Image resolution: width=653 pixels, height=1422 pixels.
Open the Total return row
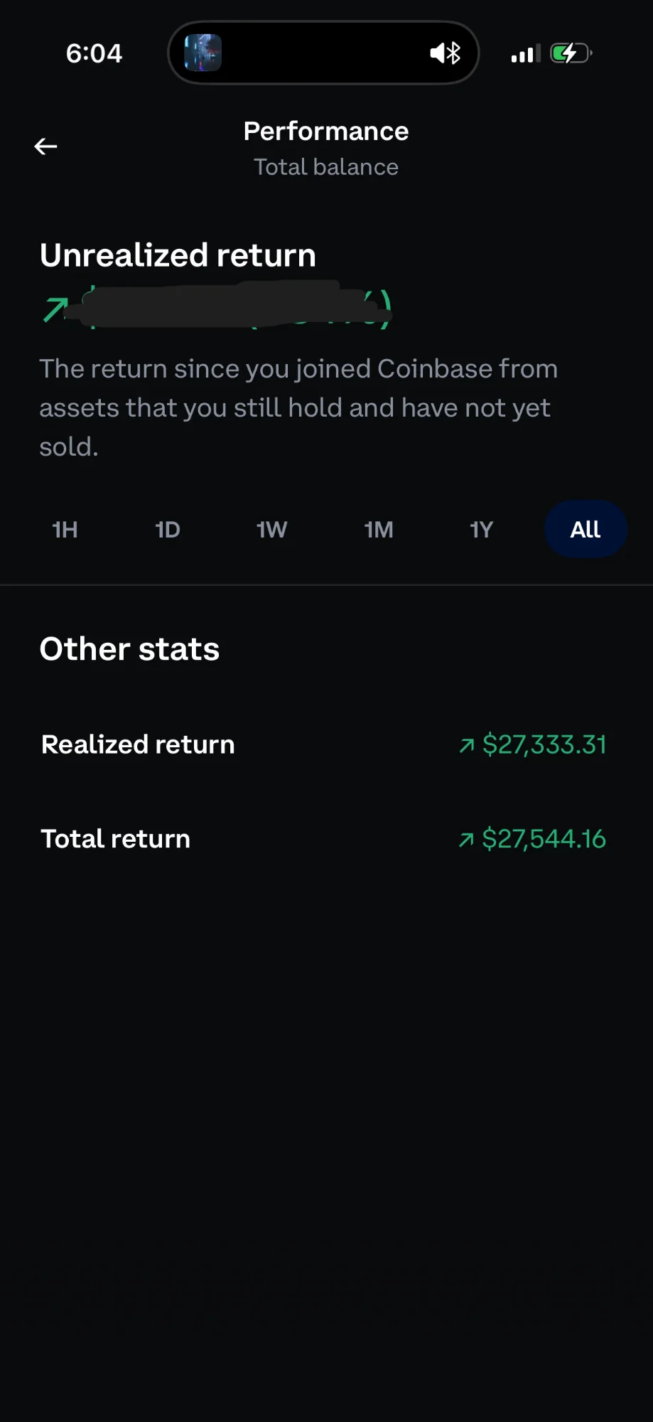116,839
